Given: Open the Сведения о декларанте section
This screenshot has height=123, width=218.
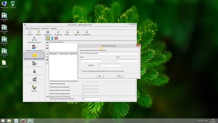Looking at the screenshot, I should pos(34,48).
